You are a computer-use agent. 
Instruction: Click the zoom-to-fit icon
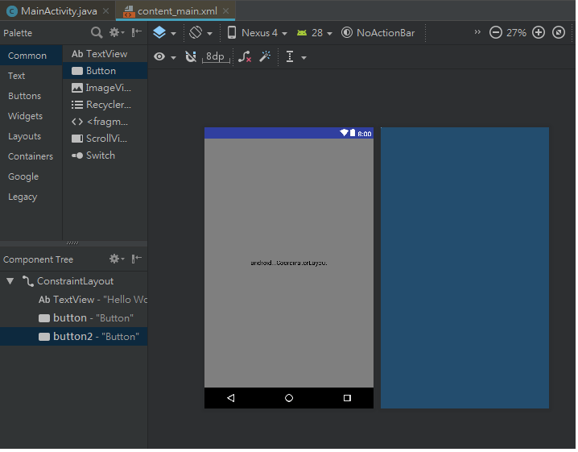(x=560, y=33)
